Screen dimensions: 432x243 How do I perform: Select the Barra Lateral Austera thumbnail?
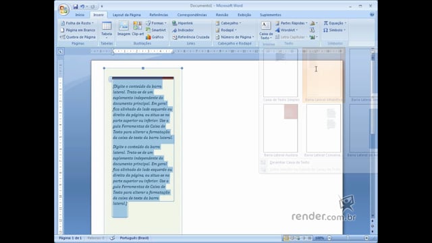(x=281, y=128)
